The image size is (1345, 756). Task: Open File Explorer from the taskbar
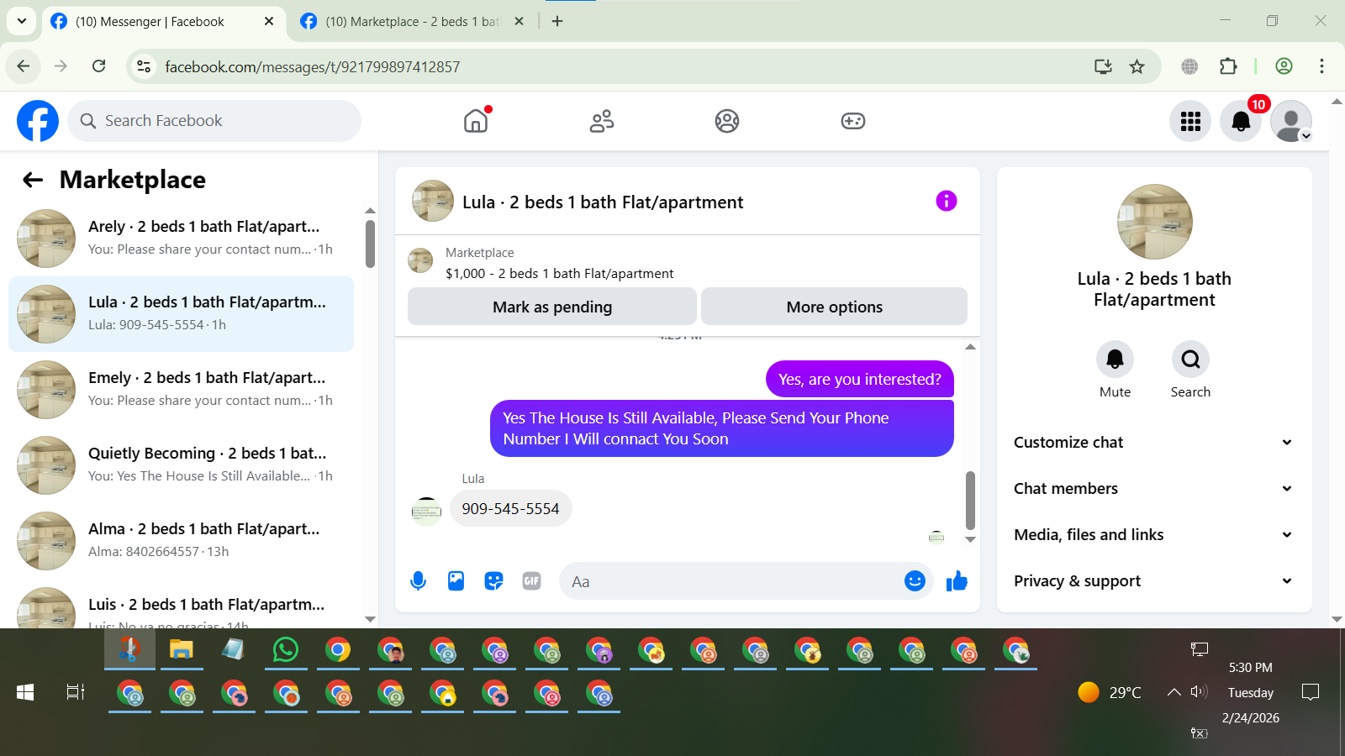tap(182, 649)
